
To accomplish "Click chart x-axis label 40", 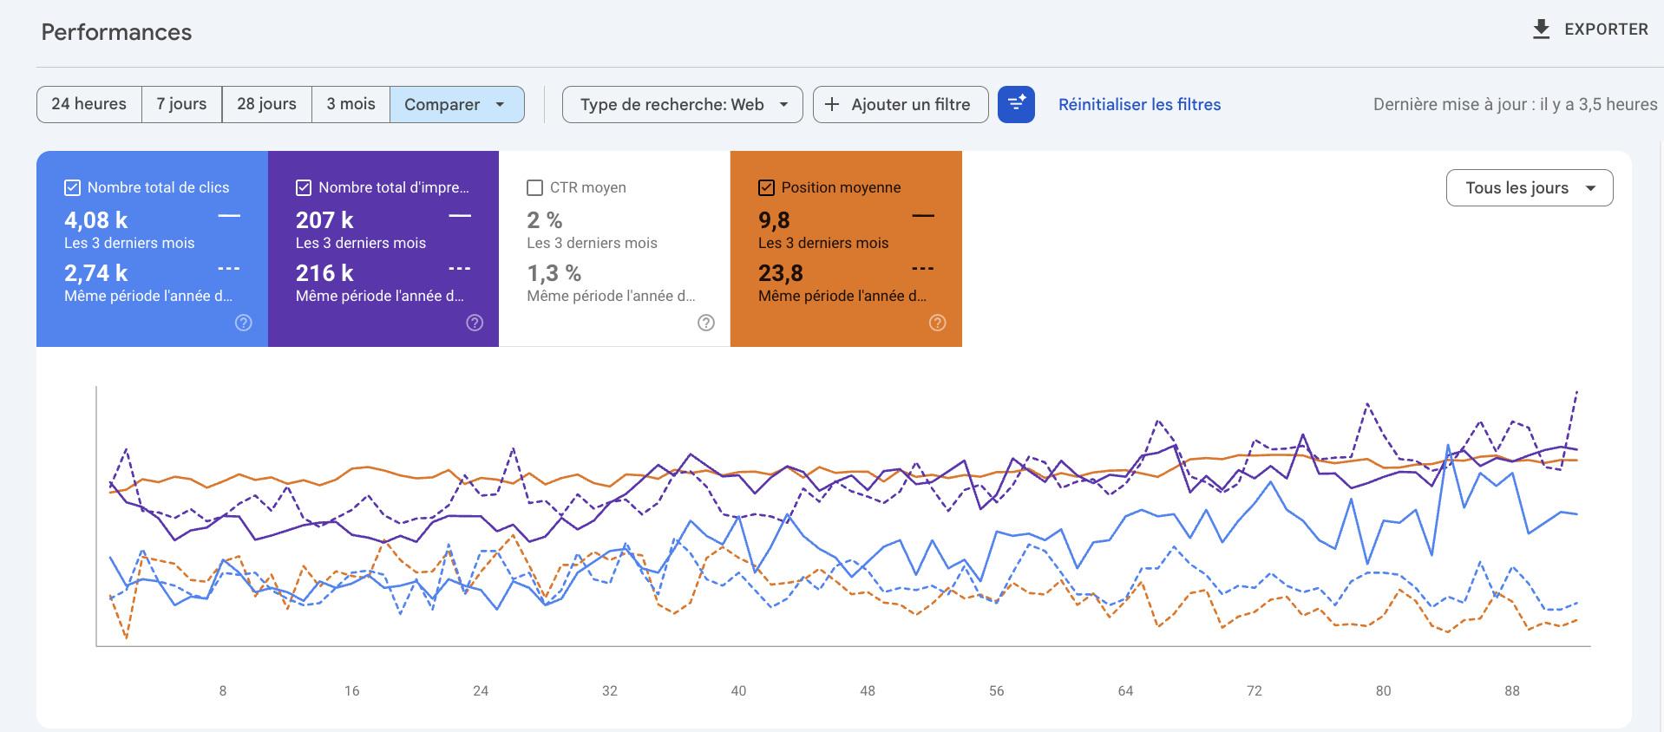I will pyautogui.click(x=738, y=691).
